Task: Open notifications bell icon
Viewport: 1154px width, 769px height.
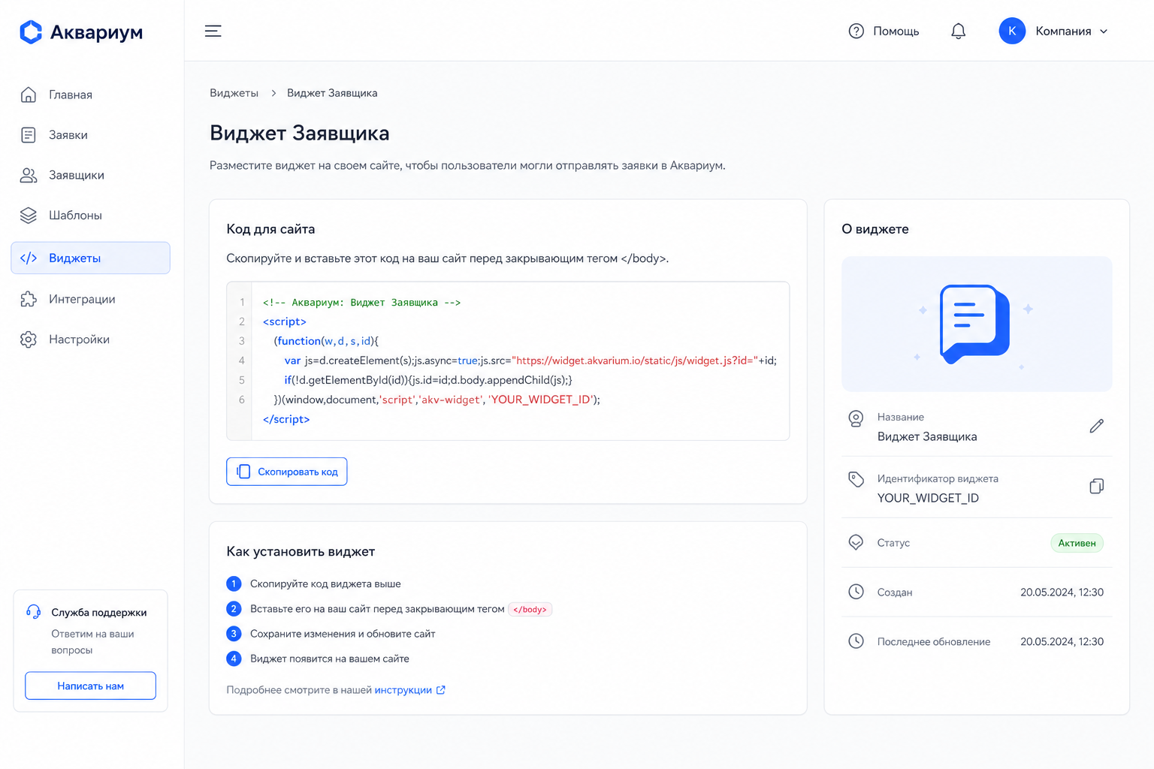Action: click(959, 31)
